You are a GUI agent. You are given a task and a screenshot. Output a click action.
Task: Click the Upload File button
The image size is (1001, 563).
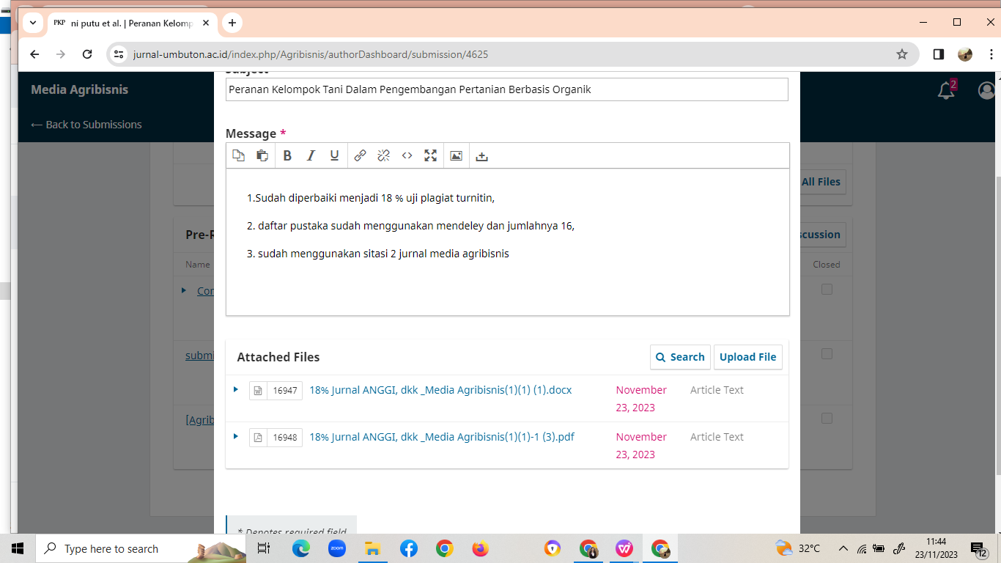click(x=747, y=357)
